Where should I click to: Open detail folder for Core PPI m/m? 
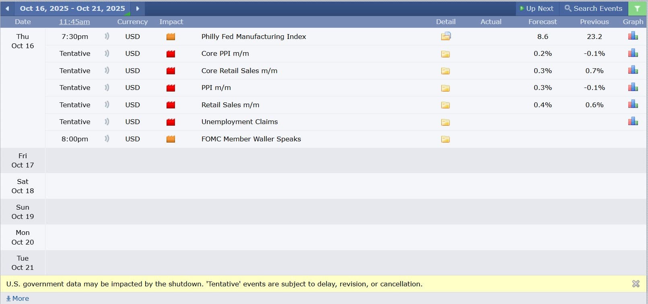click(x=445, y=54)
